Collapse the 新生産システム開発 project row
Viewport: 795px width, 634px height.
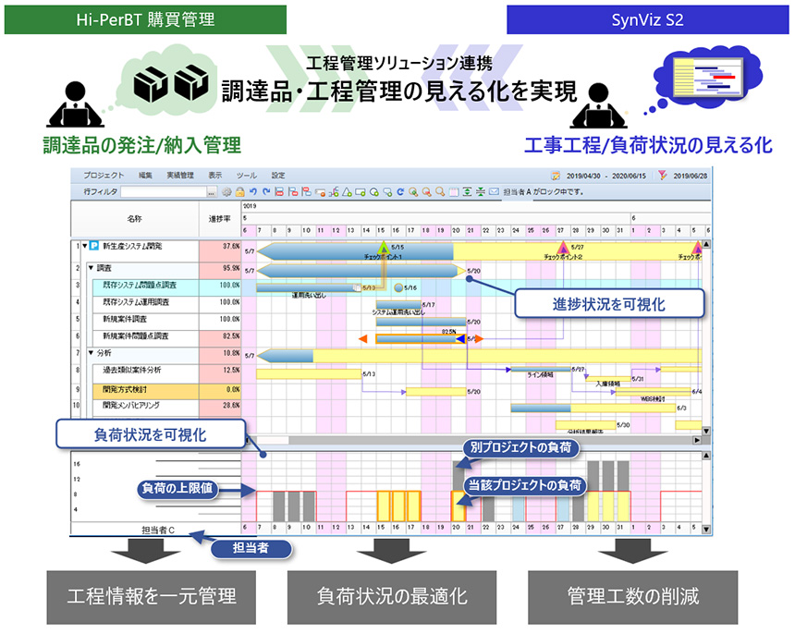click(84, 247)
